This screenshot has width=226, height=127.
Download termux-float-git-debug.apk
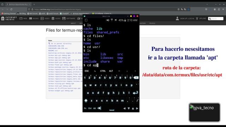(60, 65)
